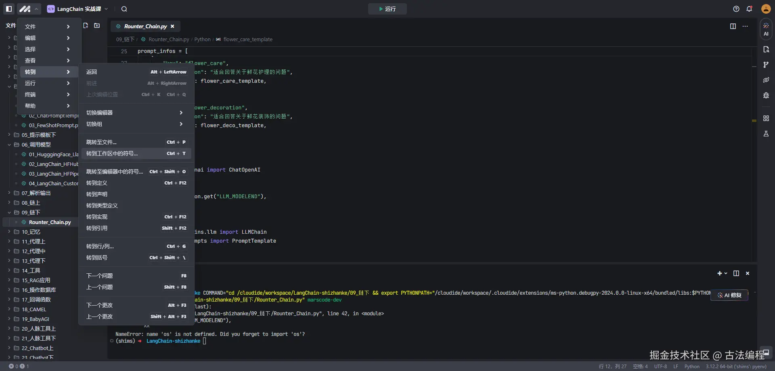Open the testing flask icon
The width and height of the screenshot is (775, 371).
click(x=766, y=134)
